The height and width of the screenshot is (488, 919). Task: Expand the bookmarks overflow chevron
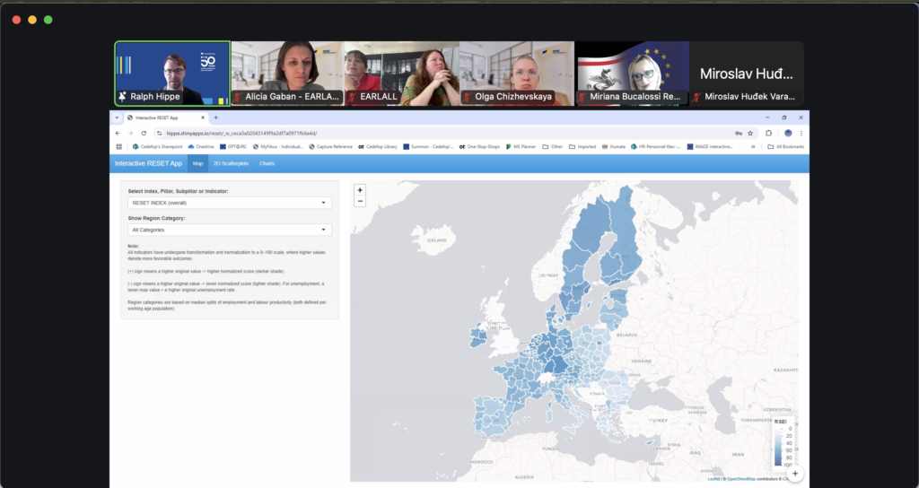click(x=753, y=146)
